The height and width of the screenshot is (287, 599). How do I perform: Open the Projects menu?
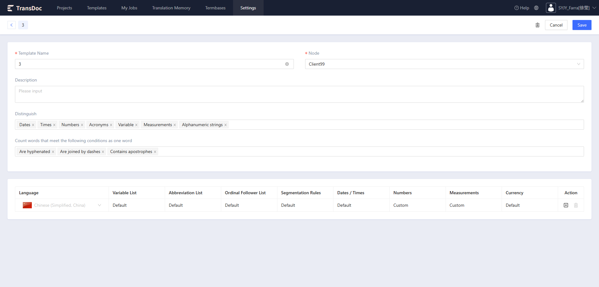click(x=64, y=8)
